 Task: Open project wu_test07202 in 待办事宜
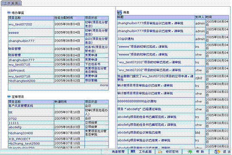20,25
